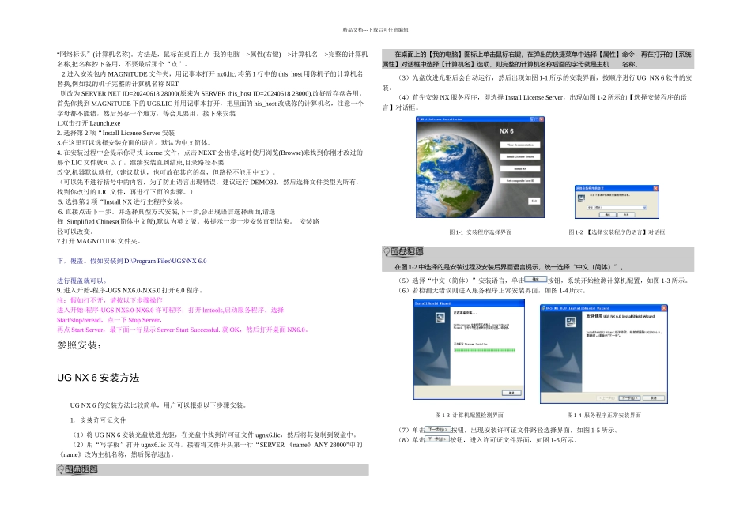Screen dimensions: 751x531
Task: Click the line 1. 安装许可证文件
Action: pos(98,420)
